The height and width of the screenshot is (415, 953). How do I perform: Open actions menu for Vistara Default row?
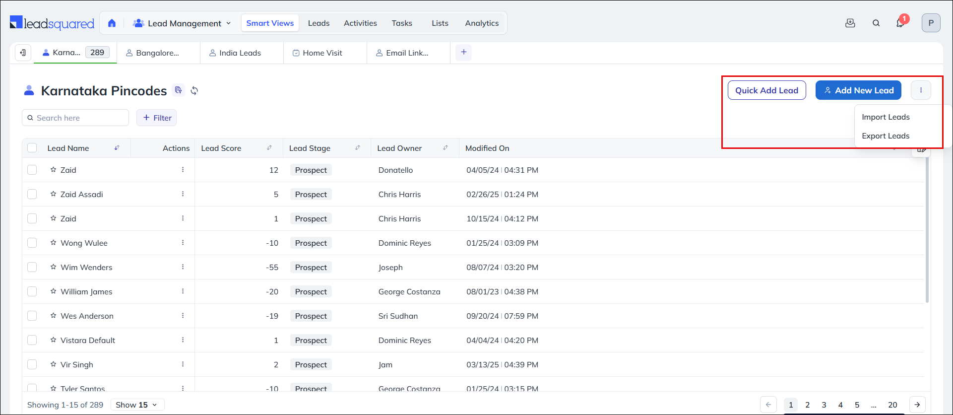183,340
